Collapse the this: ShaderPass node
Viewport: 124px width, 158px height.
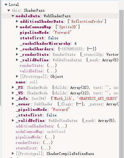click(x=9, y=11)
